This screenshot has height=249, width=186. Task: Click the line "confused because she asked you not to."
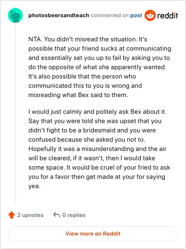(87, 139)
